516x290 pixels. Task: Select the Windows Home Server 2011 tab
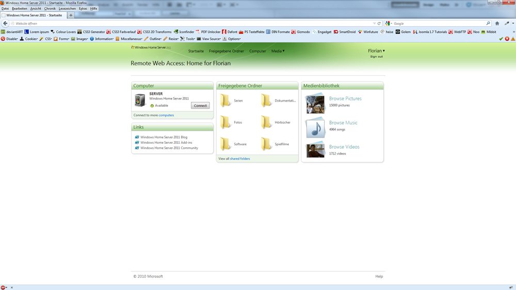(33, 15)
